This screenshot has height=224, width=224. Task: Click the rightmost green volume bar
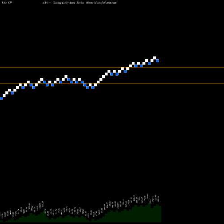pos(160,214)
